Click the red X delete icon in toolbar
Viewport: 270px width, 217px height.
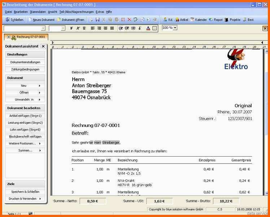click(130, 20)
